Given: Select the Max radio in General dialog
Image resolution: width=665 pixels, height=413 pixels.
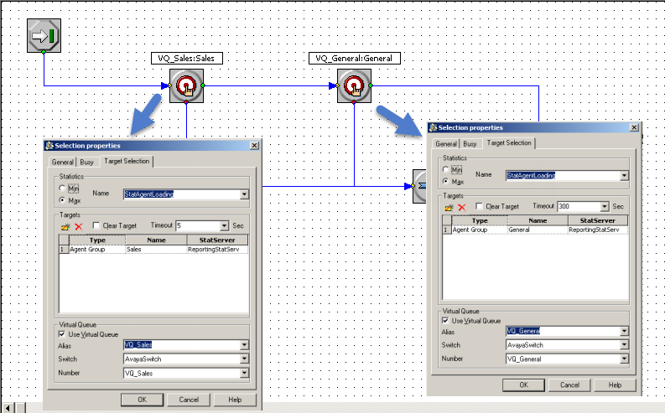Looking at the screenshot, I should point(446,181).
